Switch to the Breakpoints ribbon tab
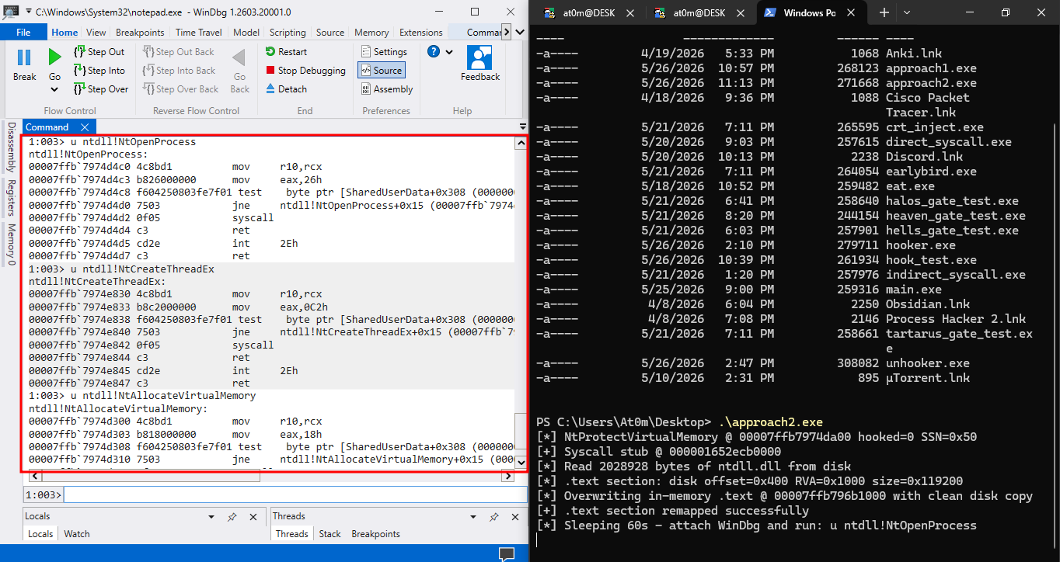This screenshot has height=562, width=1060. coord(140,33)
